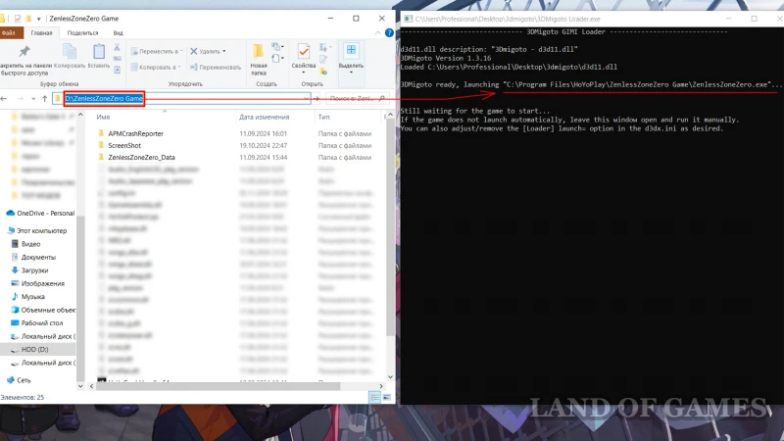Click the Переименовать (Rename) button
The height and width of the screenshot is (441, 784).
(216, 67)
